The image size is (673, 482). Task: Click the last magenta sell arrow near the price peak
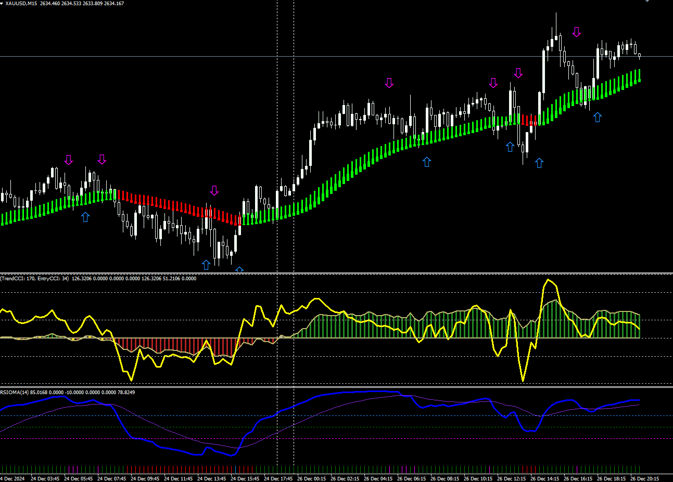(576, 32)
